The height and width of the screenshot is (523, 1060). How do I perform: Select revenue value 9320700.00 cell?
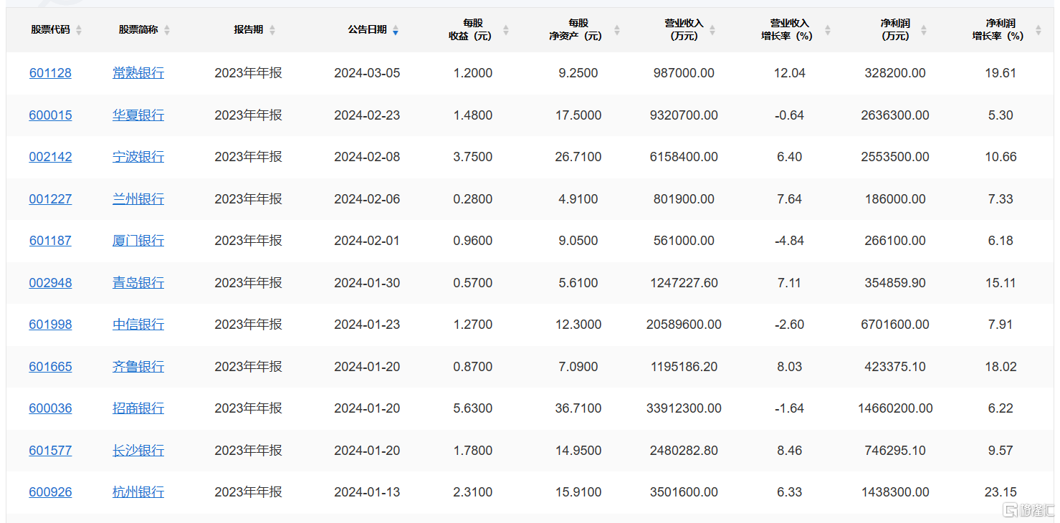point(684,115)
